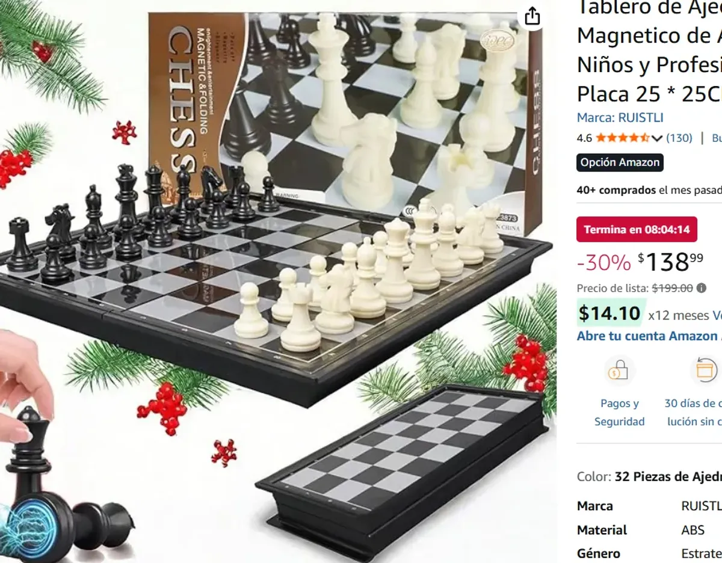Viewport: 722px width, 563px height.
Task: Expand the rating breakdown chevron
Action: coord(656,138)
